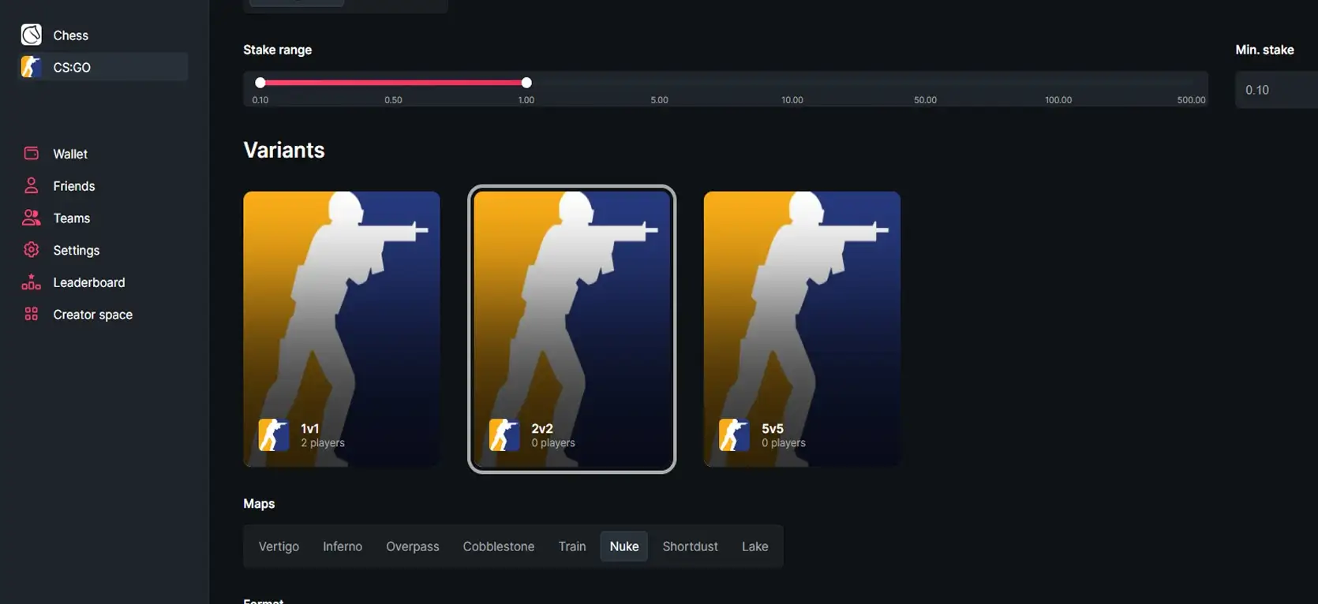This screenshot has width=1318, height=604.
Task: Select the Vertigo map
Action: [279, 546]
